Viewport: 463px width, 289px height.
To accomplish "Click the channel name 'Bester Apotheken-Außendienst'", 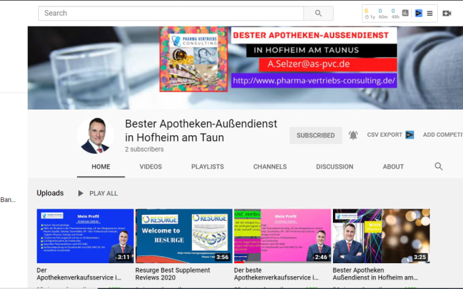I will pos(201,124).
